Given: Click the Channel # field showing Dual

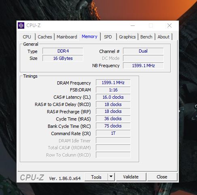Looking at the screenshot, I should (143, 51).
